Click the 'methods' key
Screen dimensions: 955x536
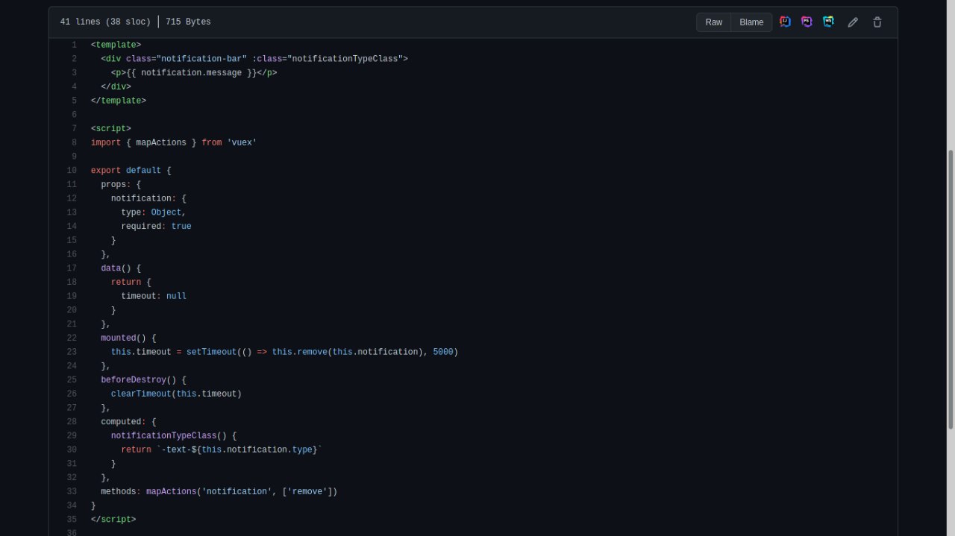tap(119, 492)
